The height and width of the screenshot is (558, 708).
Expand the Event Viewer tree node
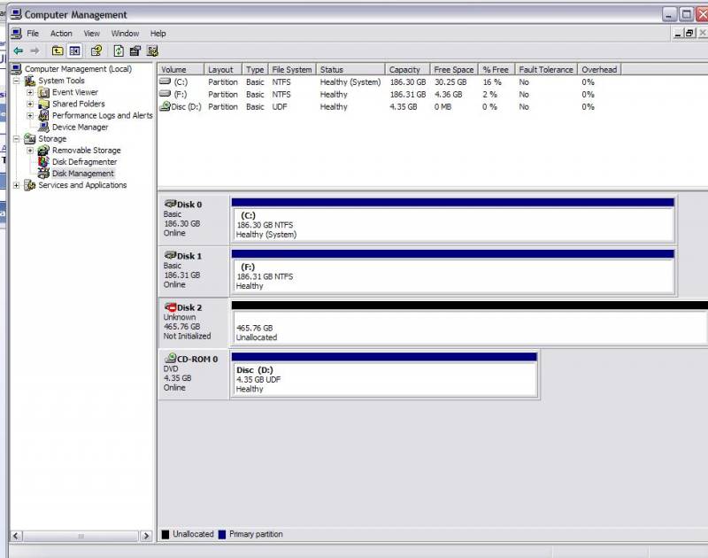30,93
